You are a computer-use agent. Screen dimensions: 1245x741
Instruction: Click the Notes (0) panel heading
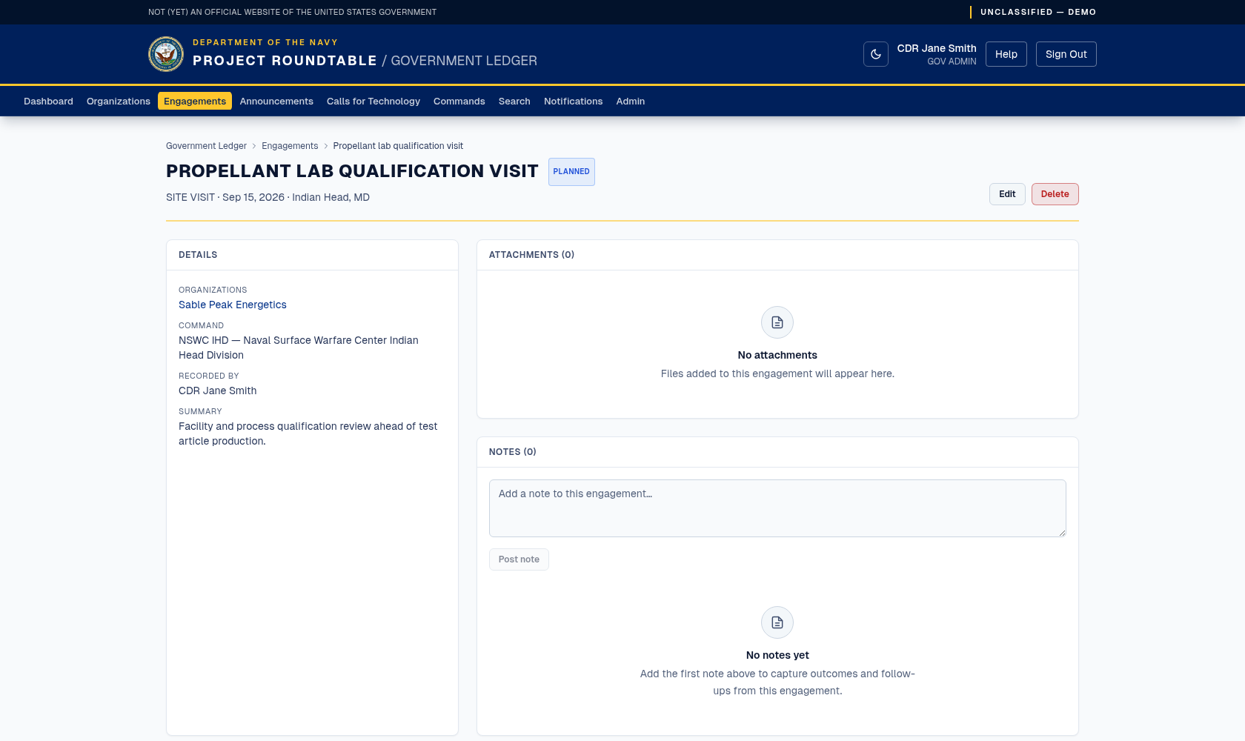tap(513, 452)
